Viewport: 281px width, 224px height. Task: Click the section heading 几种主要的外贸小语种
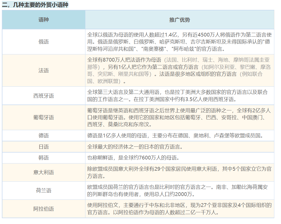click(35, 5)
